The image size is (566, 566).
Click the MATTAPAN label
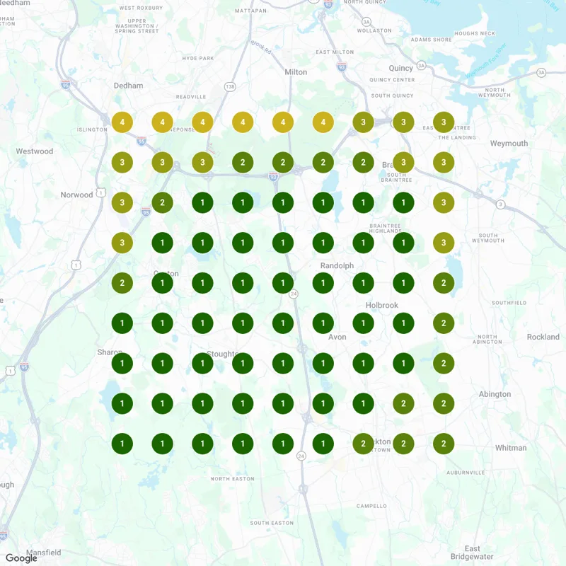coord(251,11)
